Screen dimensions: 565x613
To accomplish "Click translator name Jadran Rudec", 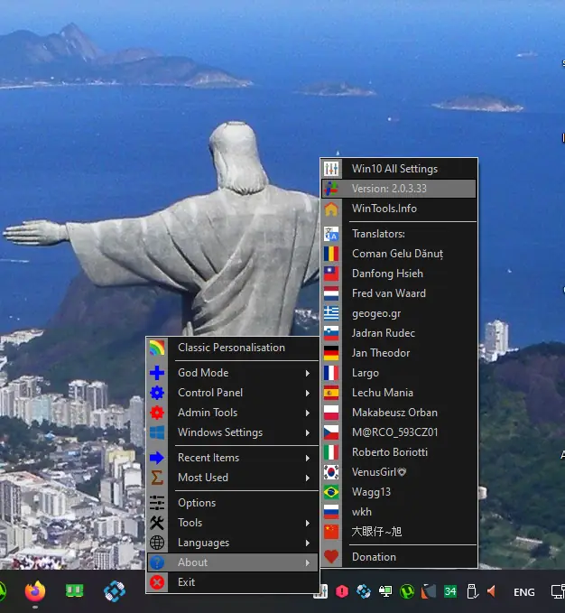I will pyautogui.click(x=384, y=333).
